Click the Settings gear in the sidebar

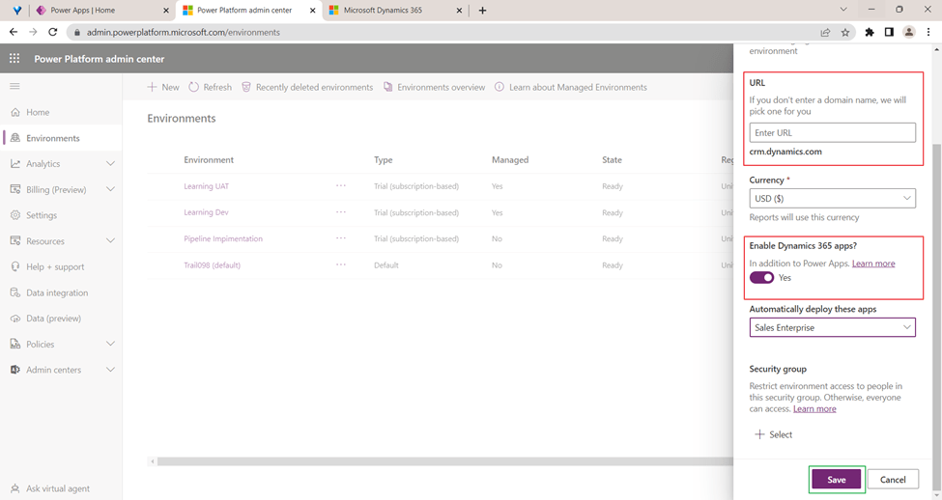[x=15, y=215]
